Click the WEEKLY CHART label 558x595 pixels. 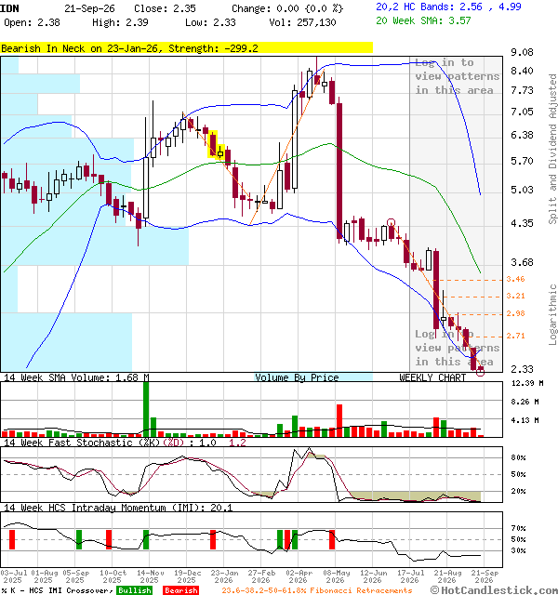pyautogui.click(x=432, y=377)
